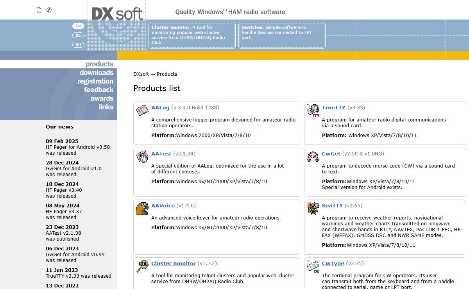Click the page icon at top left

(x=39, y=10)
